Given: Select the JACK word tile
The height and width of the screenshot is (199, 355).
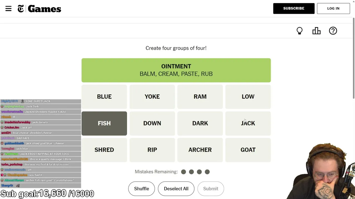Looking at the screenshot, I should coord(248,123).
